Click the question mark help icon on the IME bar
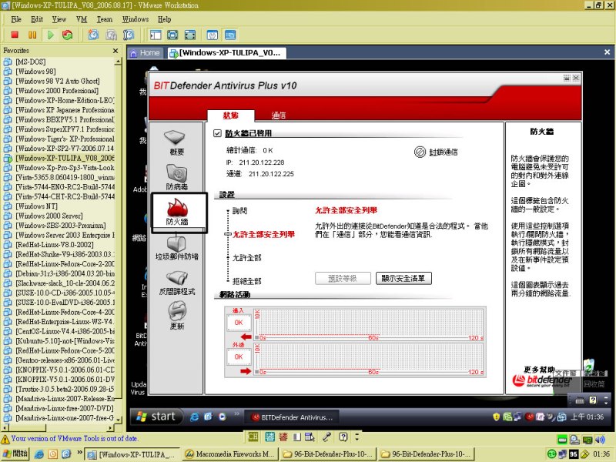Viewport: 616px width, 462px height. [x=343, y=437]
